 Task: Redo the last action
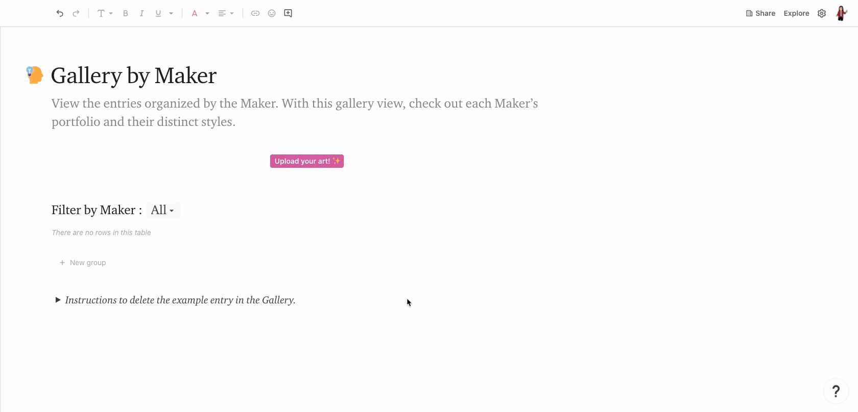pos(76,13)
